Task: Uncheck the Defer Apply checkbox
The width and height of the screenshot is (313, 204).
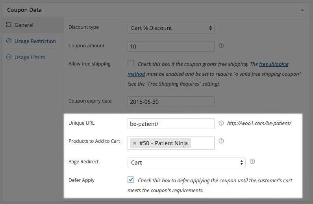Action: 131,180
